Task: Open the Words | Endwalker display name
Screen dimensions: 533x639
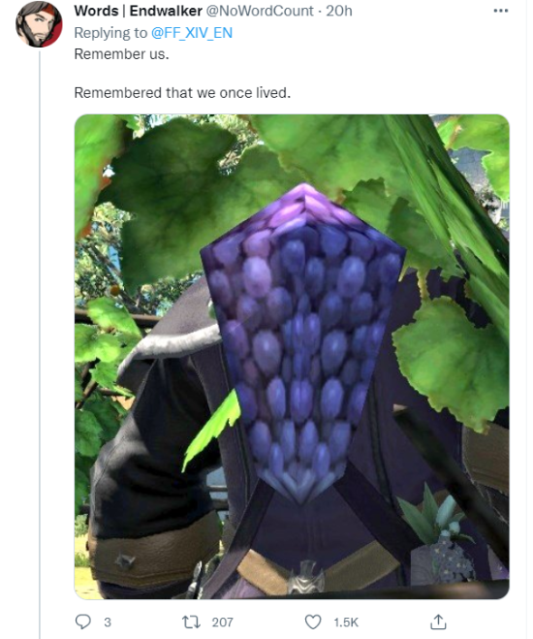Action: [x=138, y=11]
